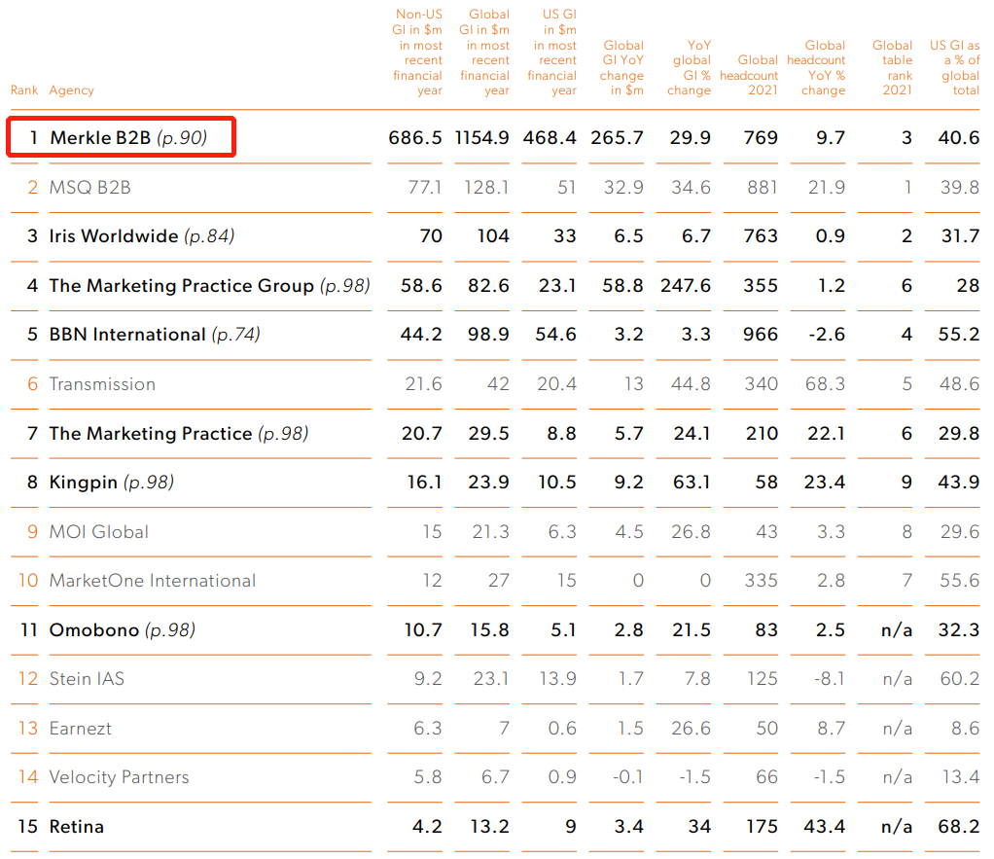Screen dimensions: 994x859
Task: Click the Global headcount 2021 column header
Action: (749, 76)
